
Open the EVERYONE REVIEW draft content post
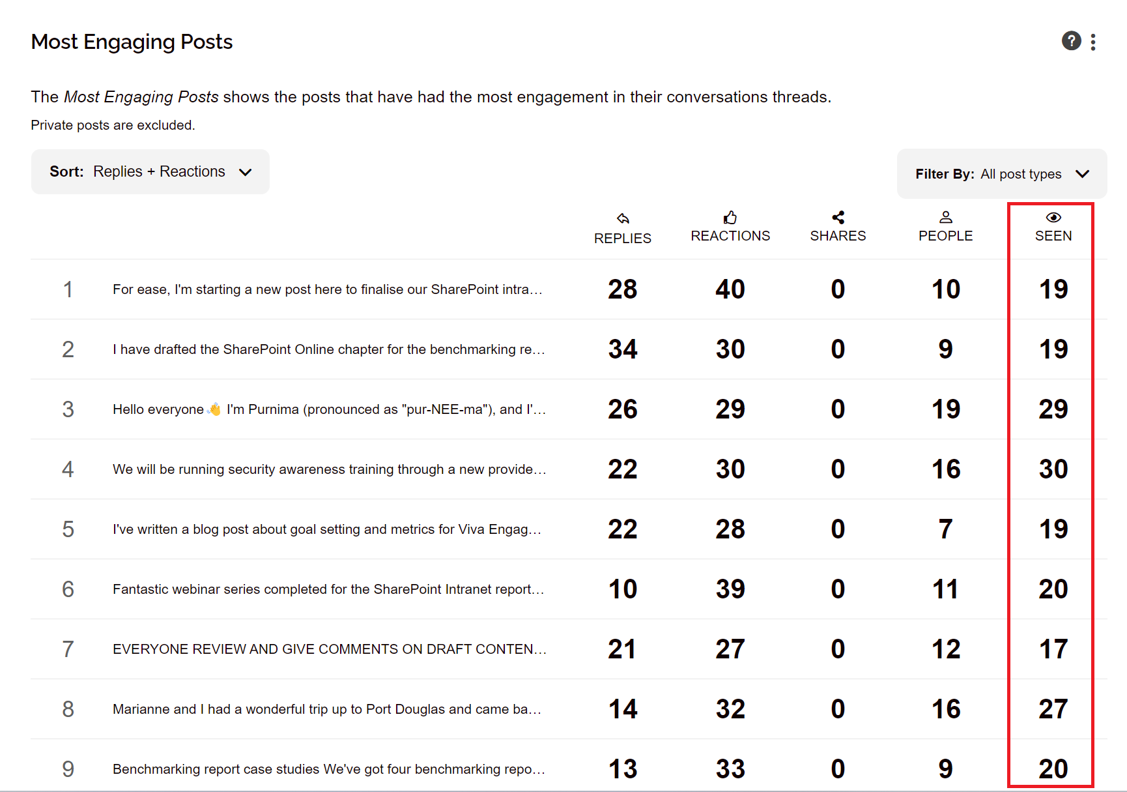(x=330, y=649)
